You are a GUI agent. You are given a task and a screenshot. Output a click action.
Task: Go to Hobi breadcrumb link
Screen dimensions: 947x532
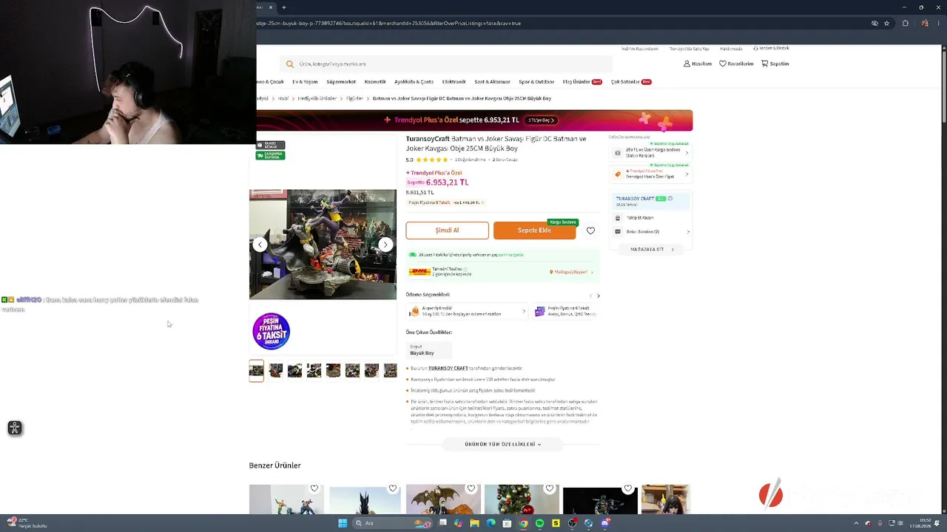click(283, 98)
